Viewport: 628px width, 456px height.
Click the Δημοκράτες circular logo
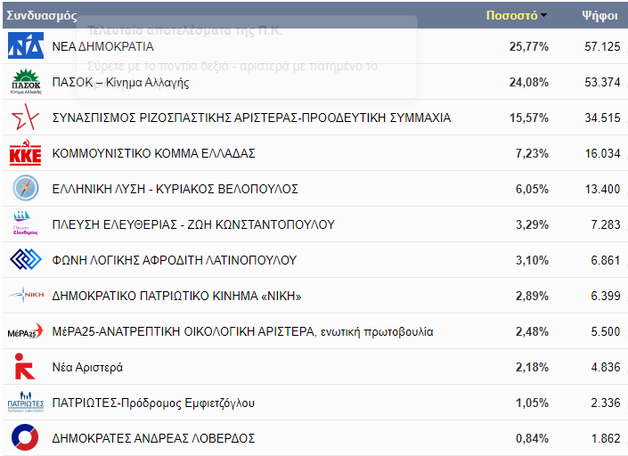click(25, 437)
